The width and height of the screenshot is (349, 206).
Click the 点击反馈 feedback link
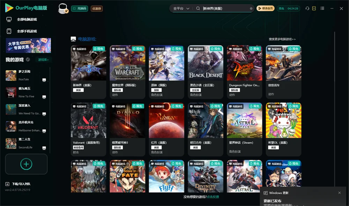[x=213, y=197]
